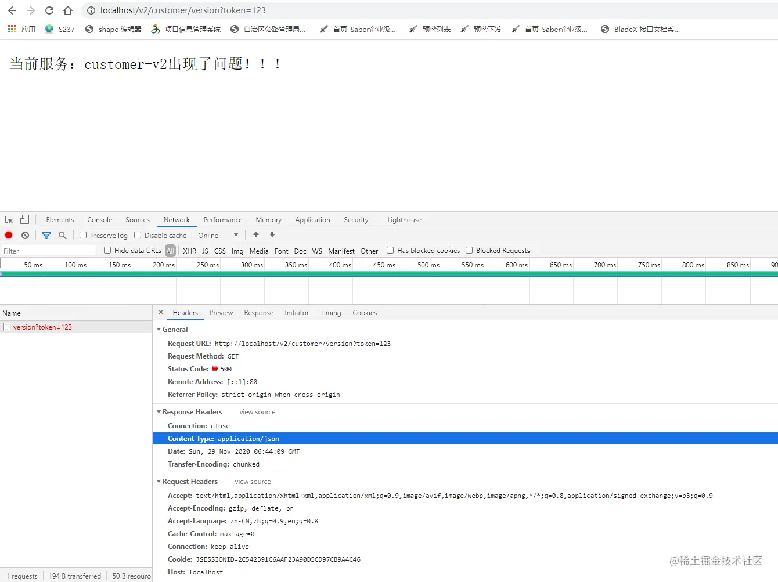
Task: Switch to the Sources panel
Action: point(138,220)
